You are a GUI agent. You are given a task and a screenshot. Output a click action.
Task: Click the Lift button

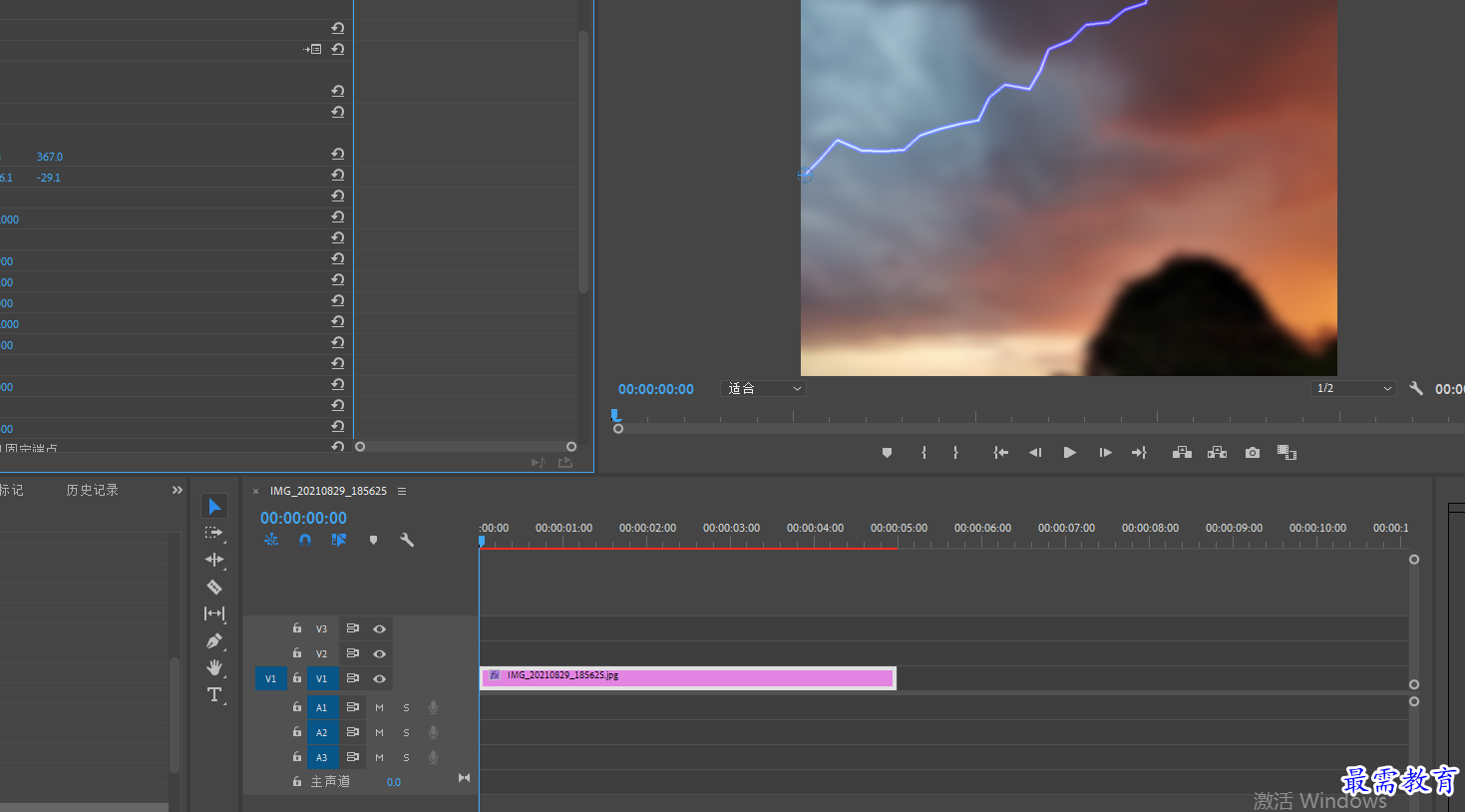pyautogui.click(x=1182, y=453)
